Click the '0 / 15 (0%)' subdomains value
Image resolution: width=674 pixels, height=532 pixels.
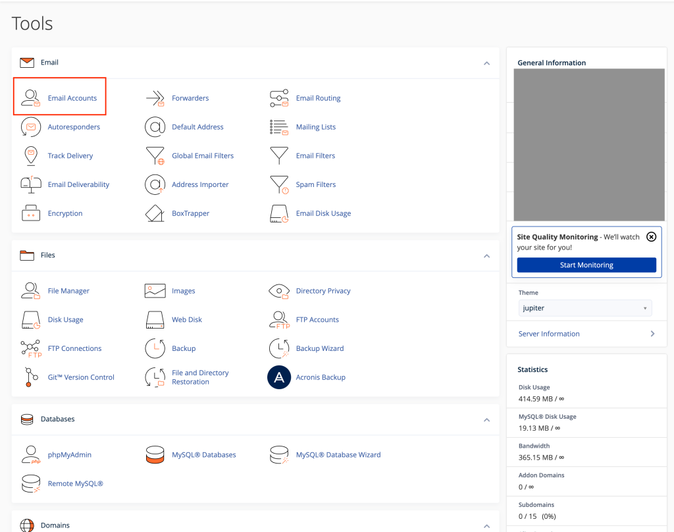click(x=537, y=516)
